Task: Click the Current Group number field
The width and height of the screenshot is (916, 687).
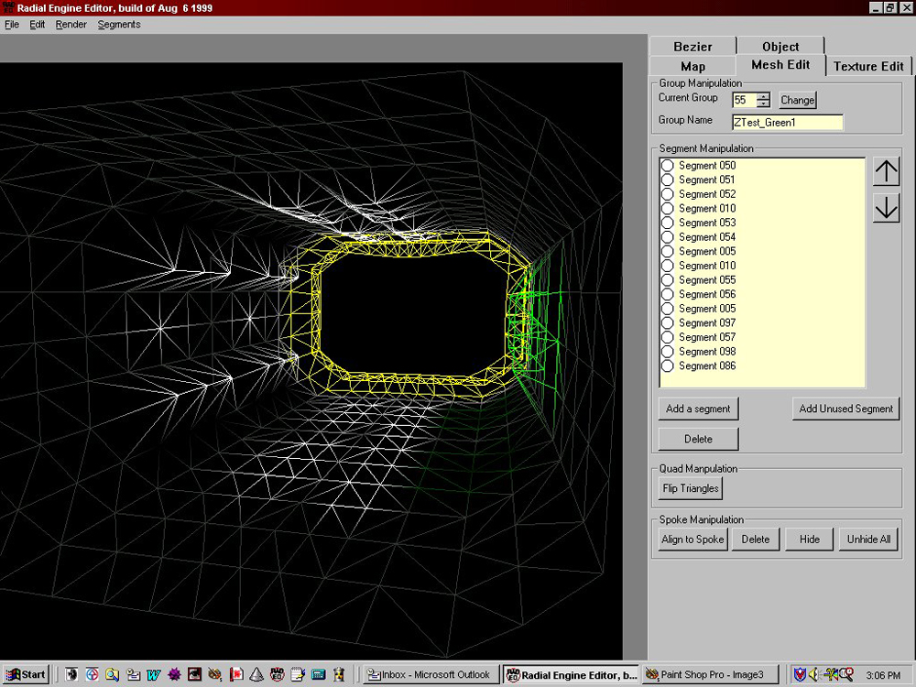Action: coord(744,100)
